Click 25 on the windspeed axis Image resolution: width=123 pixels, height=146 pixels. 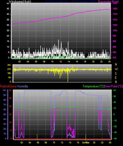pos(8,31)
